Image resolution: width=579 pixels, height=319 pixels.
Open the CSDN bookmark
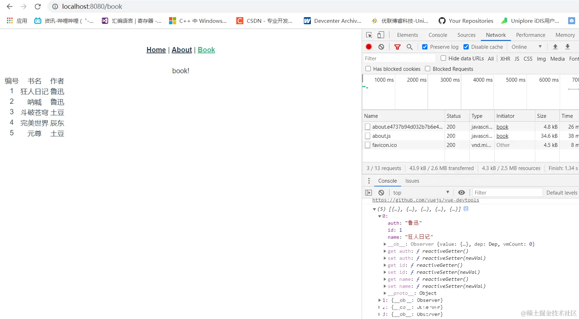click(264, 21)
